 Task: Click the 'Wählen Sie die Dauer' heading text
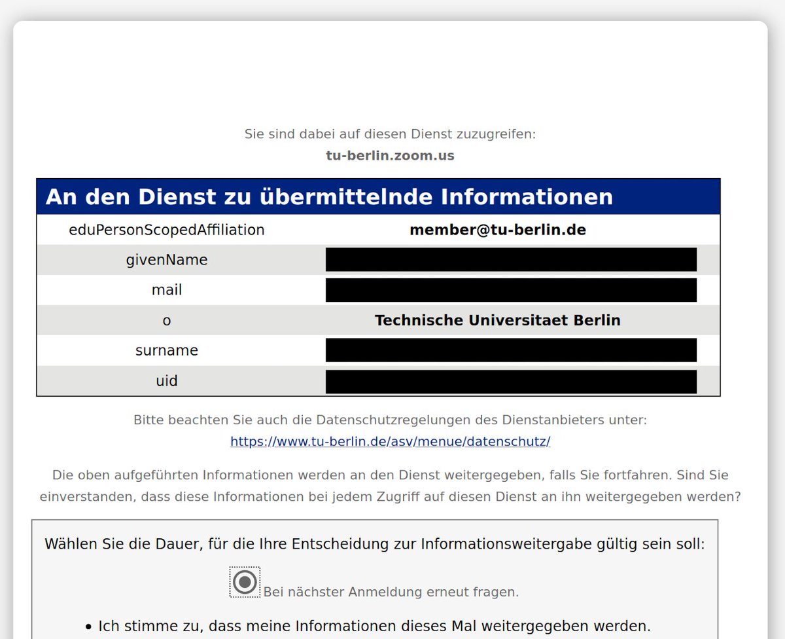pyautogui.click(x=375, y=544)
